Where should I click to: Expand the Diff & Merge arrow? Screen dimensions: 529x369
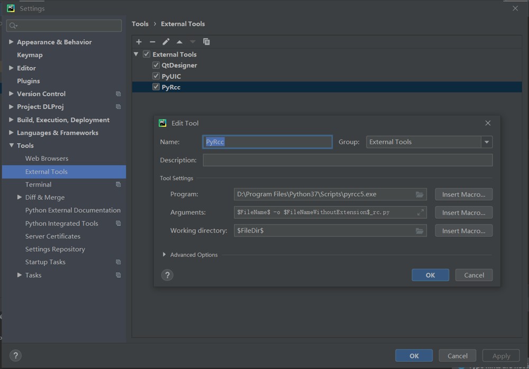(20, 197)
